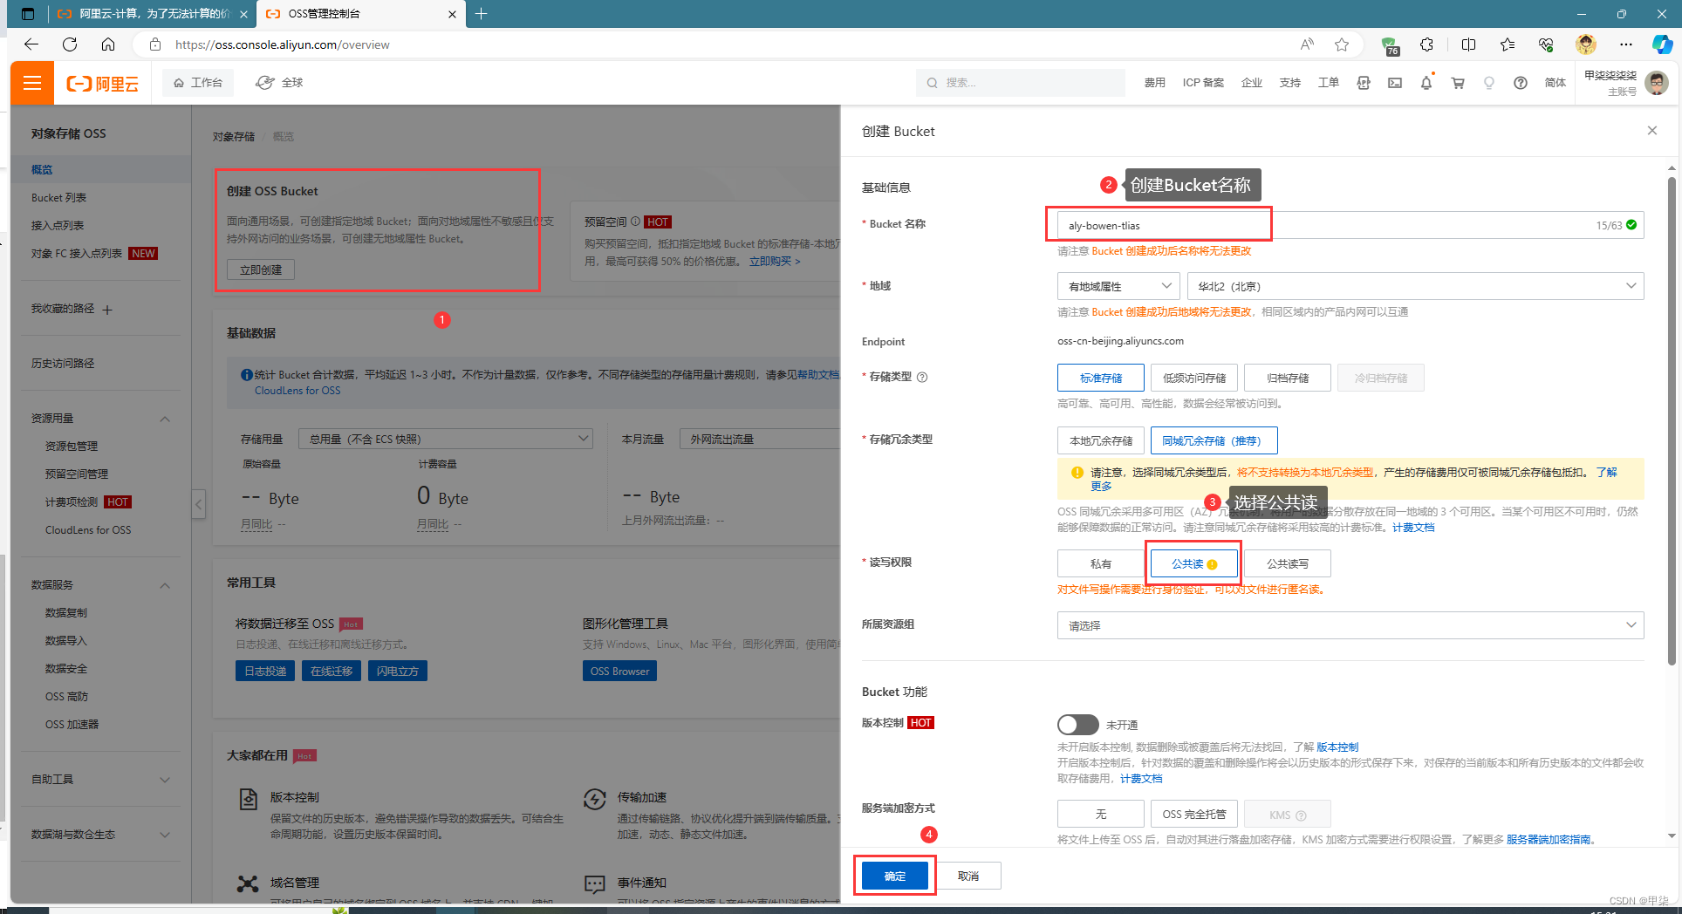Switch to the 阿里云-计算 browser tab
The width and height of the screenshot is (1682, 914).
point(152,14)
